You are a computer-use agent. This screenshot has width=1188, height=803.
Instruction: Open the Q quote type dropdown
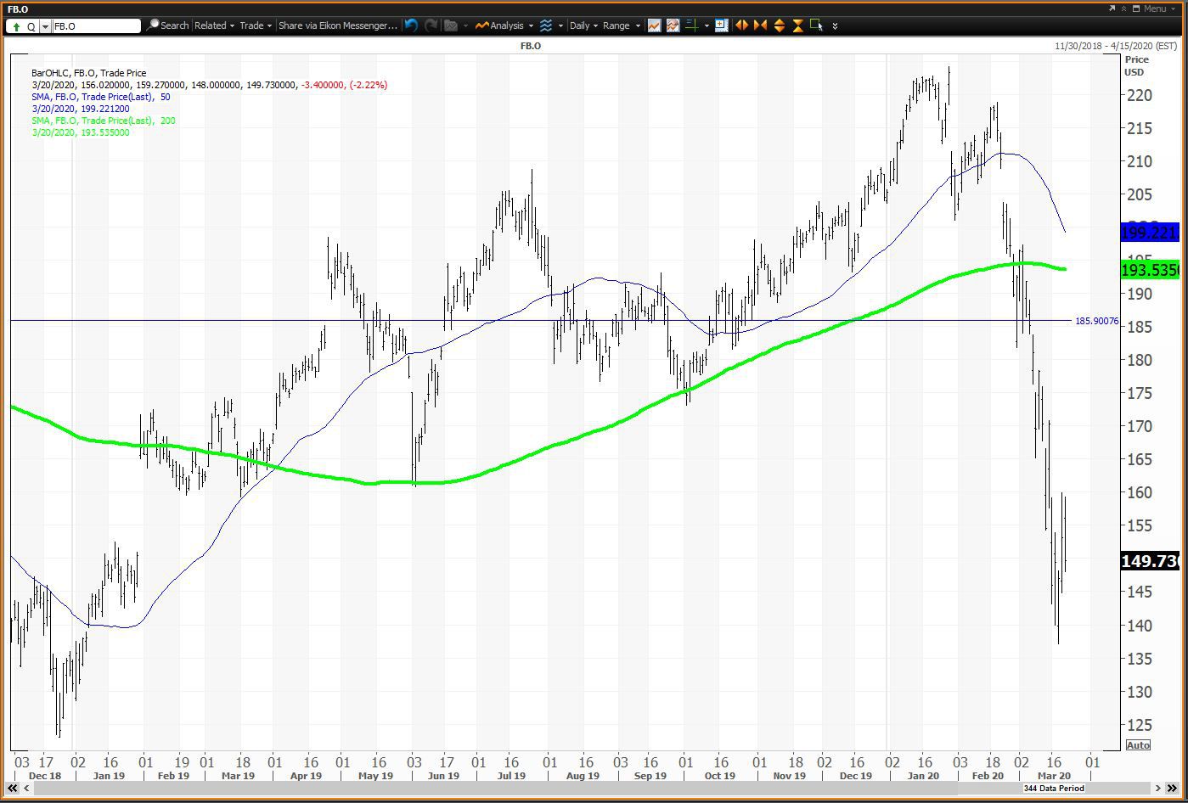pyautogui.click(x=44, y=26)
